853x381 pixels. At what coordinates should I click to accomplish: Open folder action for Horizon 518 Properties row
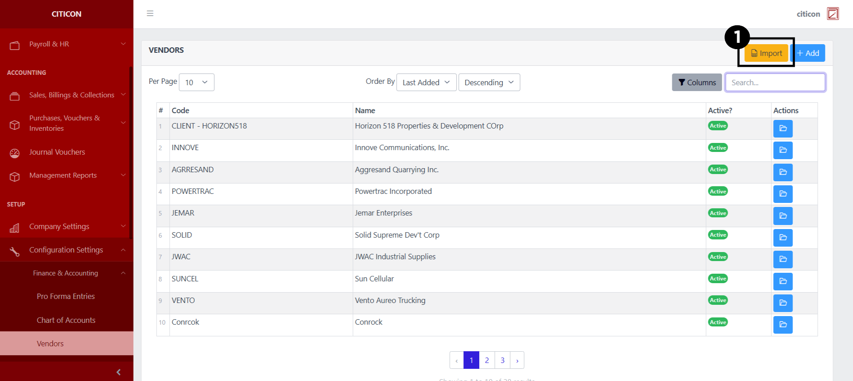783,129
